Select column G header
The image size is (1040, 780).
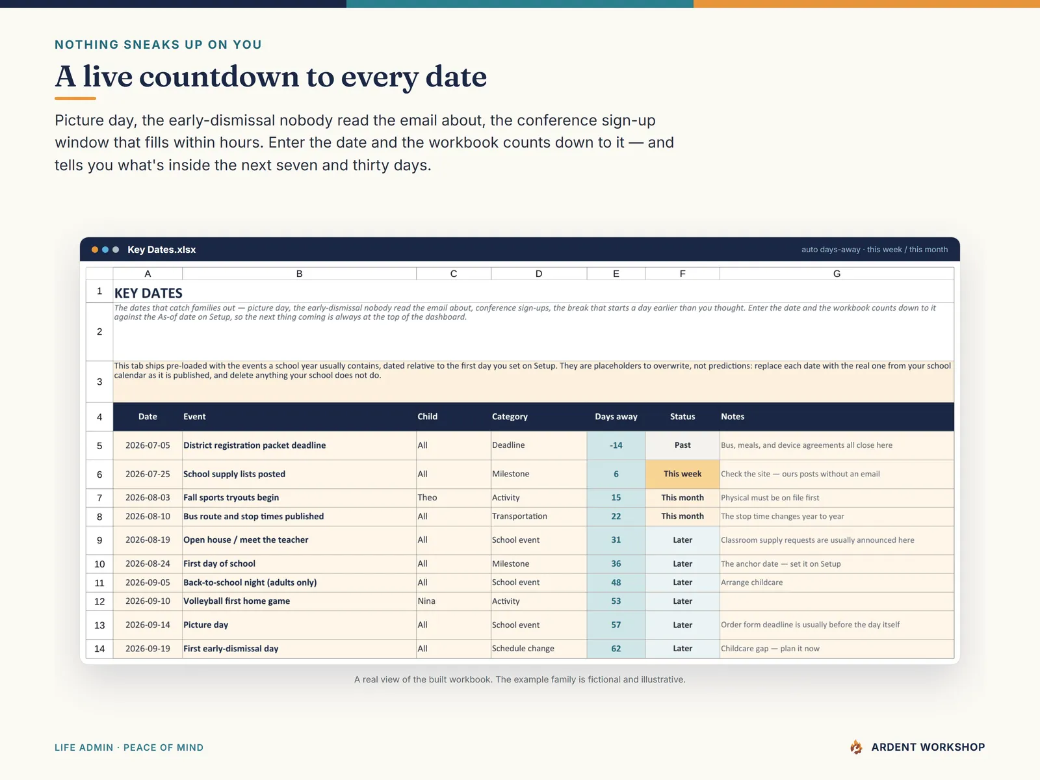coord(837,274)
